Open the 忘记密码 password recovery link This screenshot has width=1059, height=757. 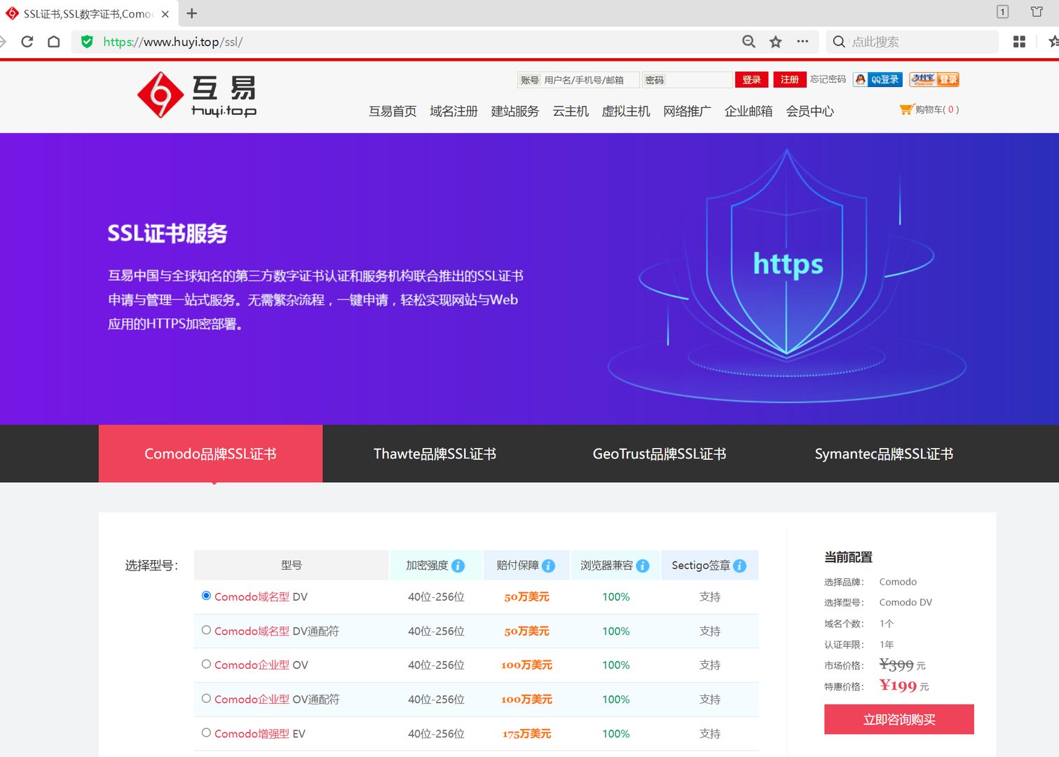click(x=828, y=79)
